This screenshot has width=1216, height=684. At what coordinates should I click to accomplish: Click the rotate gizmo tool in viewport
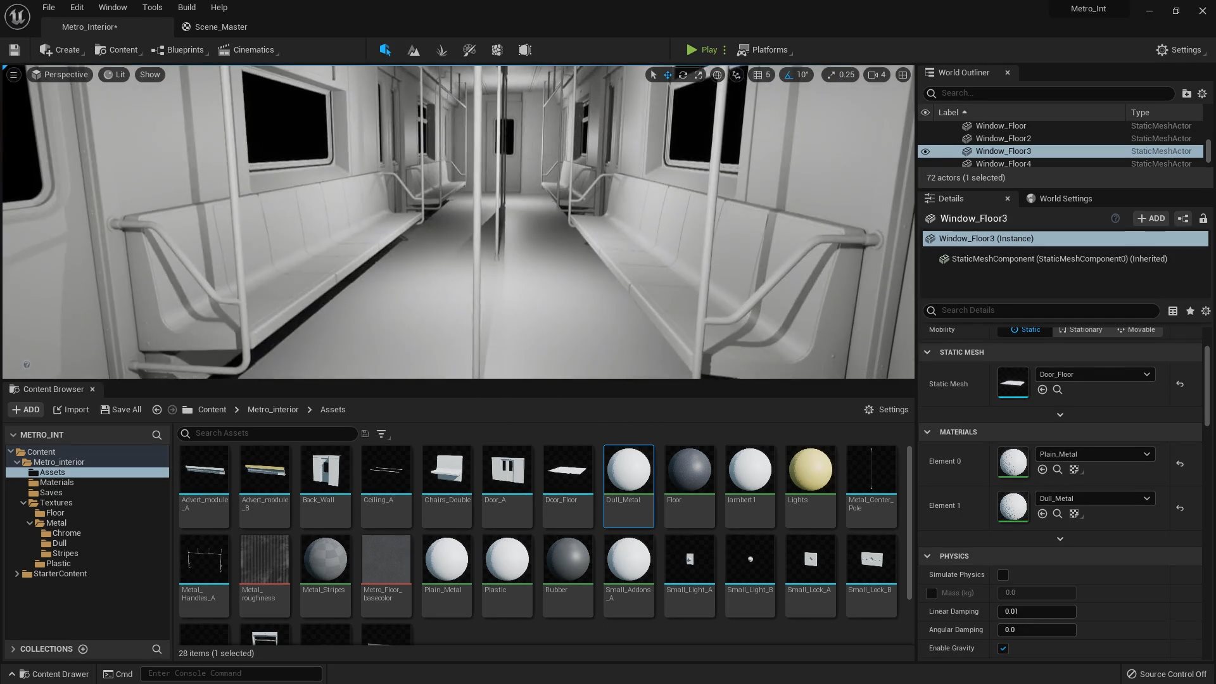point(683,75)
